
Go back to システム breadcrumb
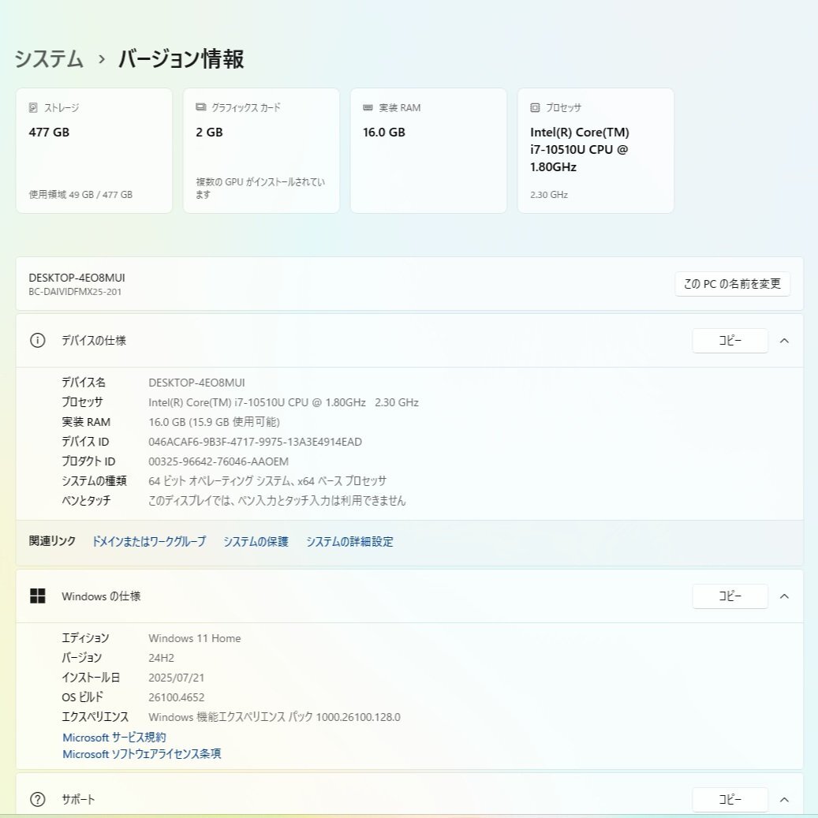(49, 58)
